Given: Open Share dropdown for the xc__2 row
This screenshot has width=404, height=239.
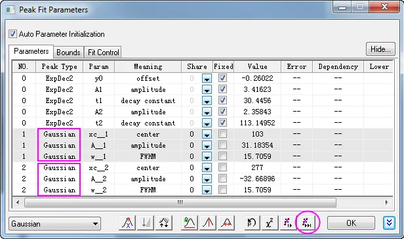Looking at the screenshot, I should click(x=207, y=167).
